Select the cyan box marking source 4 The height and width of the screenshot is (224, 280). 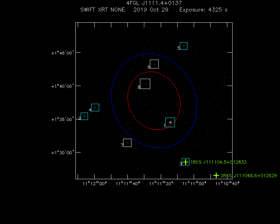coord(95,107)
